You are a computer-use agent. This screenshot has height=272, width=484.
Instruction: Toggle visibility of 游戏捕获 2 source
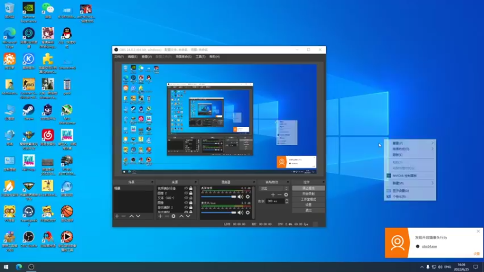pyautogui.click(x=186, y=207)
